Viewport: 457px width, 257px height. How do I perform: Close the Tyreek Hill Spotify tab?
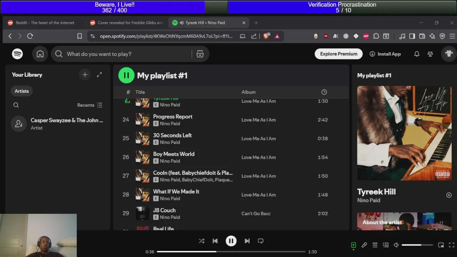point(244,22)
